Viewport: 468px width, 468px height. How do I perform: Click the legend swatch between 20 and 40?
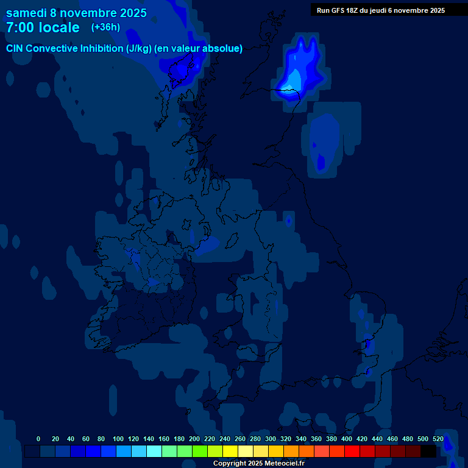[x=63, y=452]
